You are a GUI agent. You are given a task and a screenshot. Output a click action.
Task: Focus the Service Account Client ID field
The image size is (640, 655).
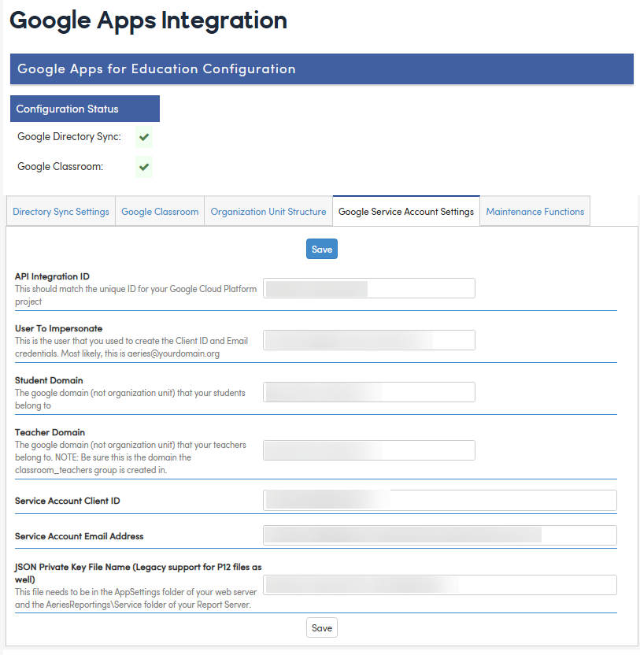440,500
